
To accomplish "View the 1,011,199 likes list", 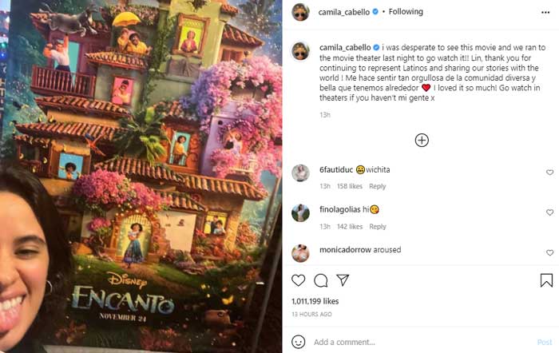I will (x=315, y=301).
